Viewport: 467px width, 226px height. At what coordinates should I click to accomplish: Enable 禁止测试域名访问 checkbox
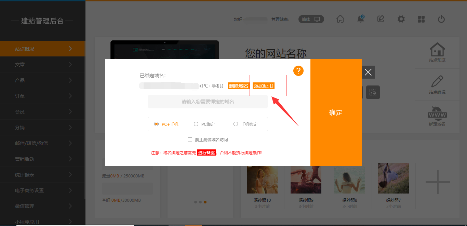[190, 139]
